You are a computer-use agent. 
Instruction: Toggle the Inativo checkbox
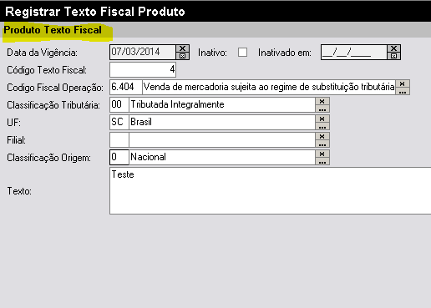[x=242, y=53]
